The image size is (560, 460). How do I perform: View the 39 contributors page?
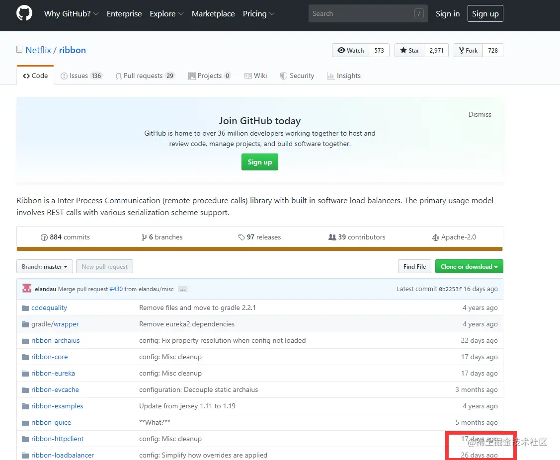tap(357, 237)
